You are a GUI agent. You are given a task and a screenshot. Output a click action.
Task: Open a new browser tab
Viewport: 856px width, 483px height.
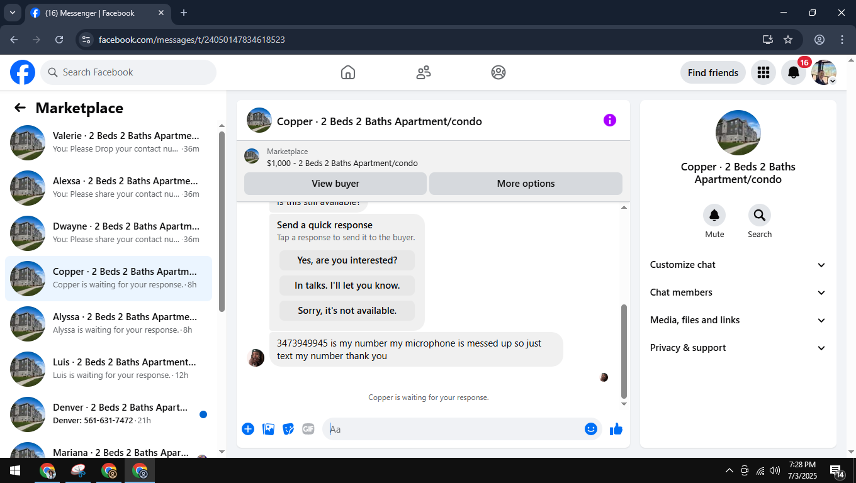tap(184, 13)
